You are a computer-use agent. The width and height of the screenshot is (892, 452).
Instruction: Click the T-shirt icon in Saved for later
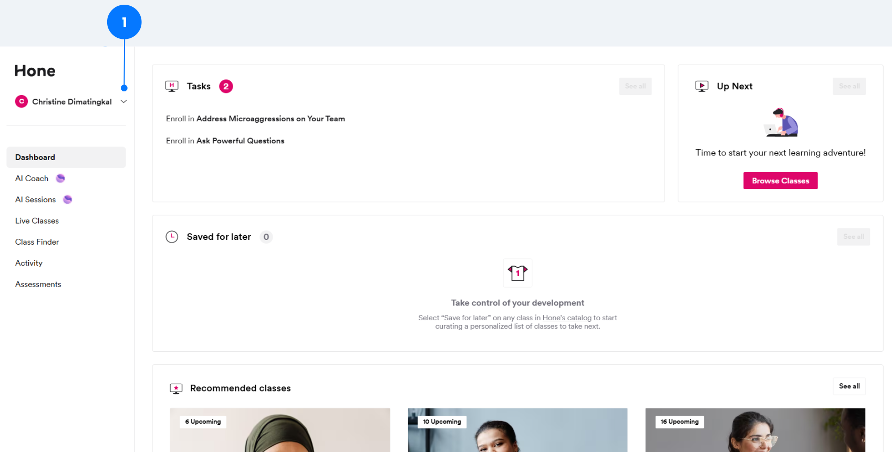coord(517,273)
